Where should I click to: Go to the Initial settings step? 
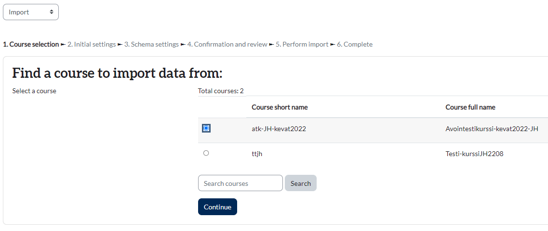92,44
